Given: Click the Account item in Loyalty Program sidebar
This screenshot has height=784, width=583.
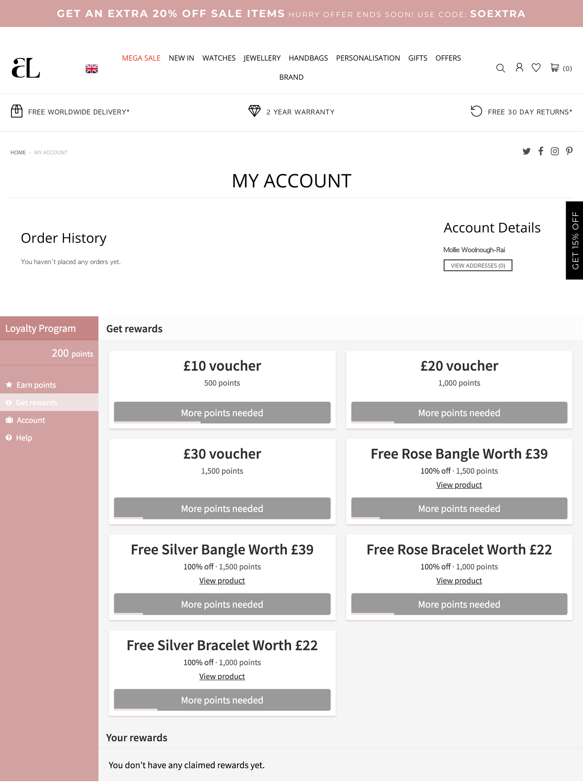Looking at the screenshot, I should (x=31, y=420).
